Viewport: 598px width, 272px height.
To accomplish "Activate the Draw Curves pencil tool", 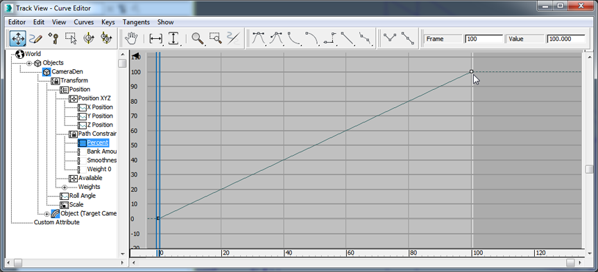I will pyautogui.click(x=36, y=39).
